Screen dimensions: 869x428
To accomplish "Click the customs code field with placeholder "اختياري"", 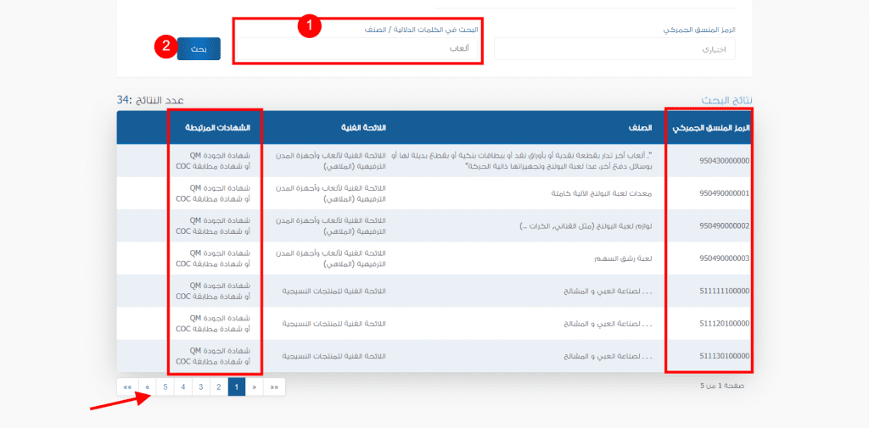I will click(614, 49).
